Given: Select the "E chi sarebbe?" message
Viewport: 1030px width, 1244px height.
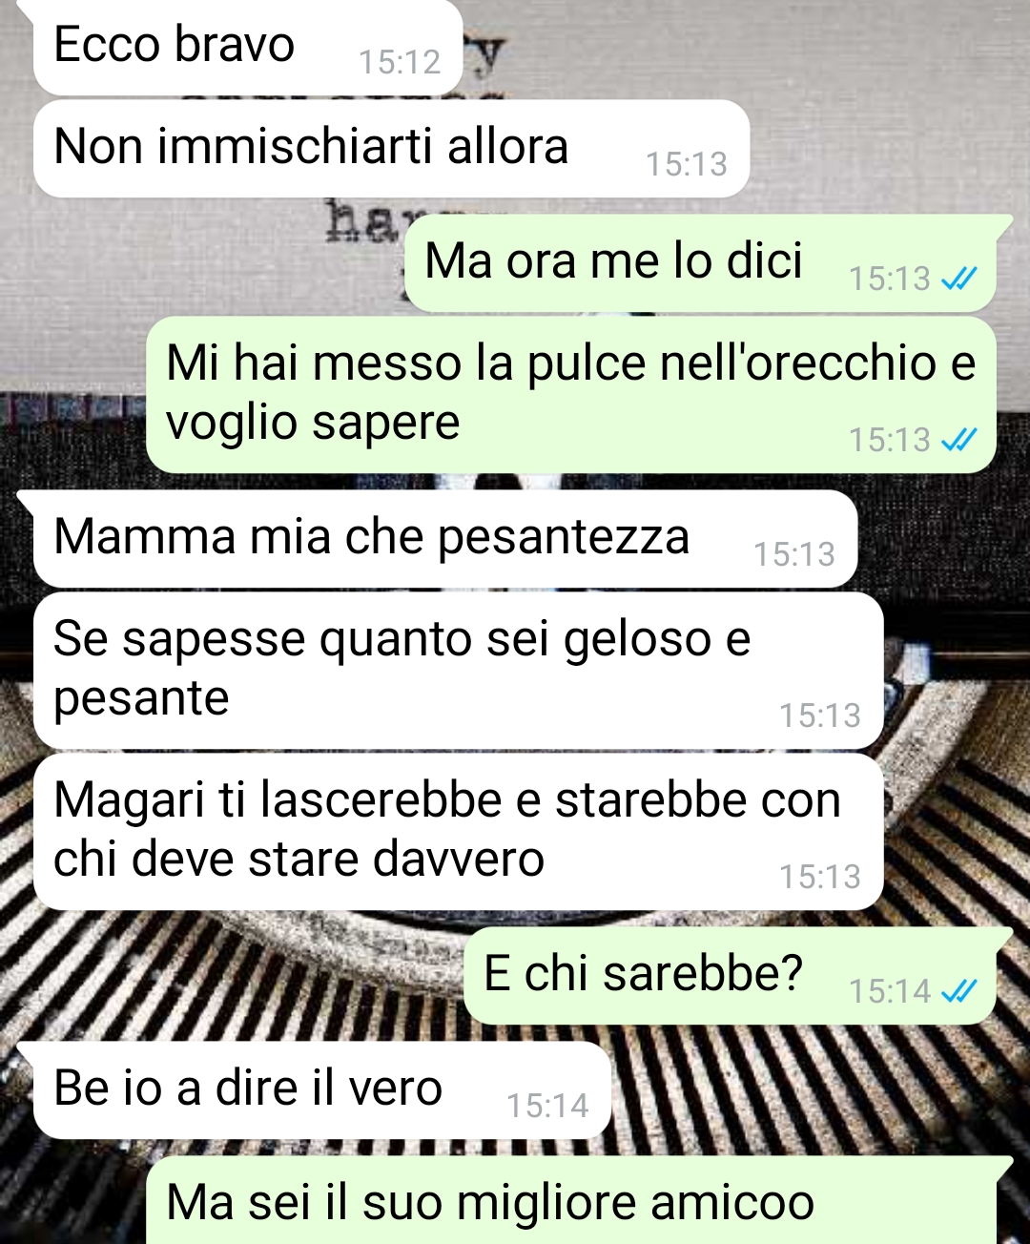Looking at the screenshot, I should (730, 976).
